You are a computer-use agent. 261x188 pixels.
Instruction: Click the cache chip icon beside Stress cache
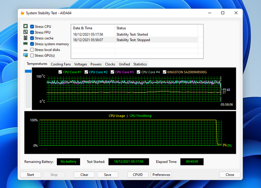26,38
